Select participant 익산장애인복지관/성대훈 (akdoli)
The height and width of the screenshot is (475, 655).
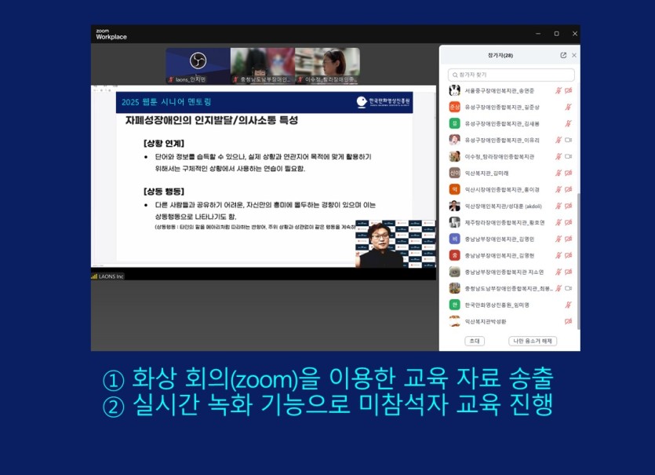point(502,206)
